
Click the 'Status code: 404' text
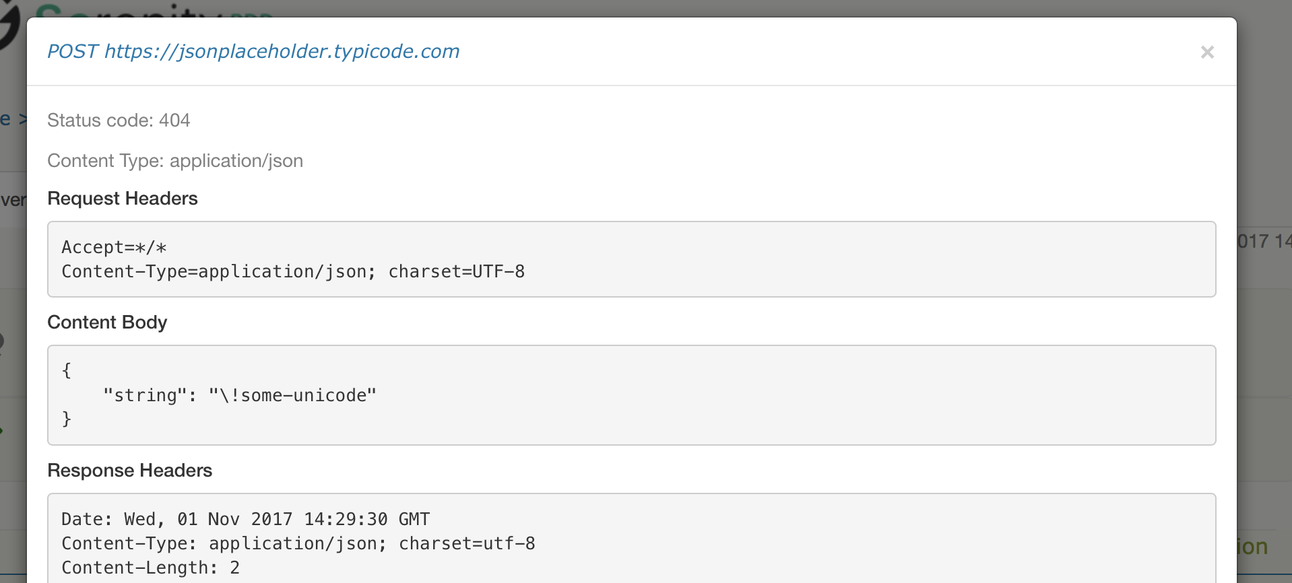coord(119,121)
